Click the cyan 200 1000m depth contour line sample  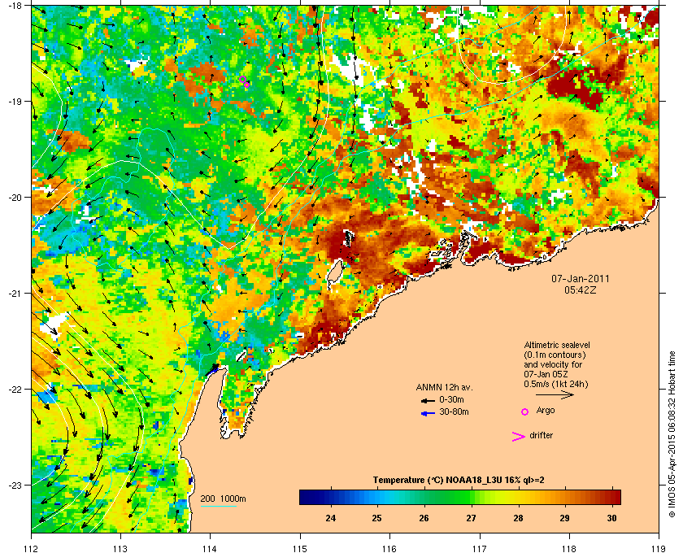218,507
